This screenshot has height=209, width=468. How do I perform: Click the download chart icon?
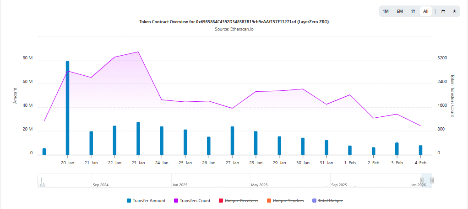pos(454,11)
